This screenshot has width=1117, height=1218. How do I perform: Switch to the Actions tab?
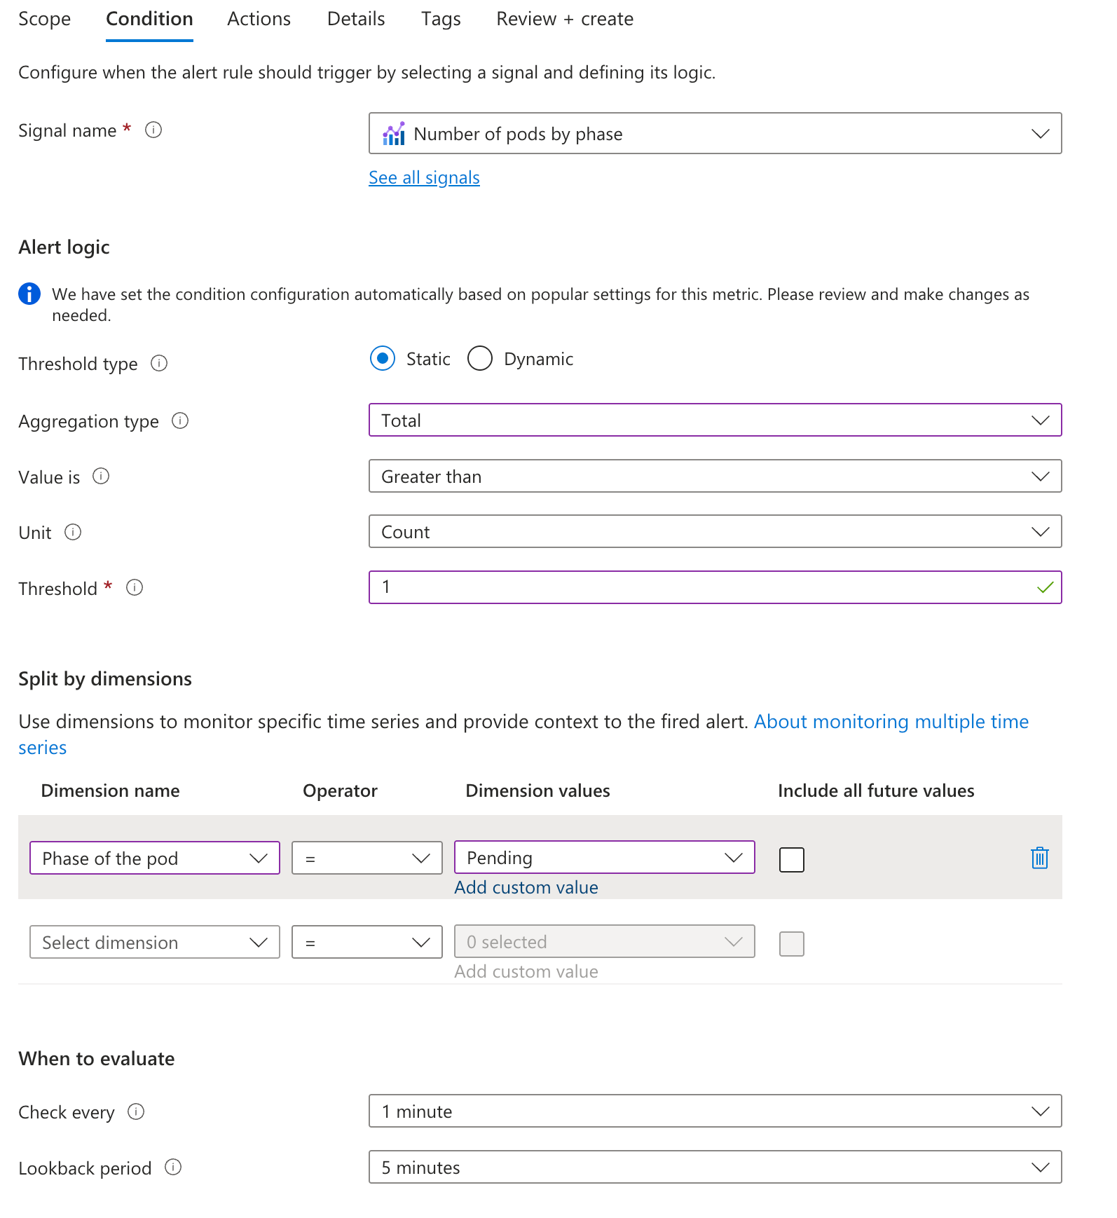click(259, 19)
